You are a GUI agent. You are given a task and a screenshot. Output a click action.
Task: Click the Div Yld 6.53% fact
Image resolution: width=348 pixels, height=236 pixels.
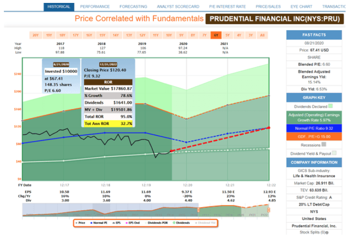point(314,89)
